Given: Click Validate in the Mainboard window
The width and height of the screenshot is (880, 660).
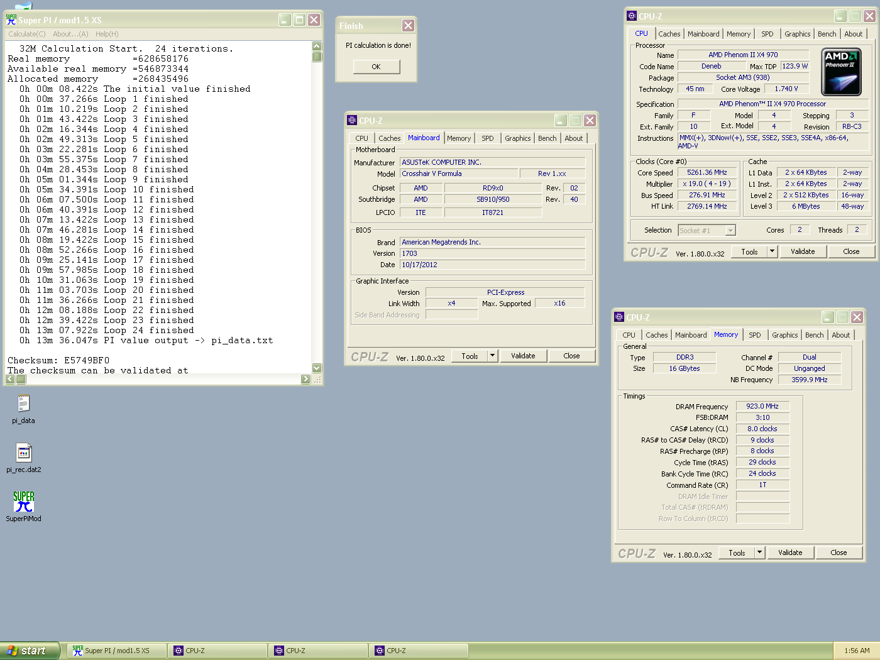Looking at the screenshot, I should coord(523,356).
